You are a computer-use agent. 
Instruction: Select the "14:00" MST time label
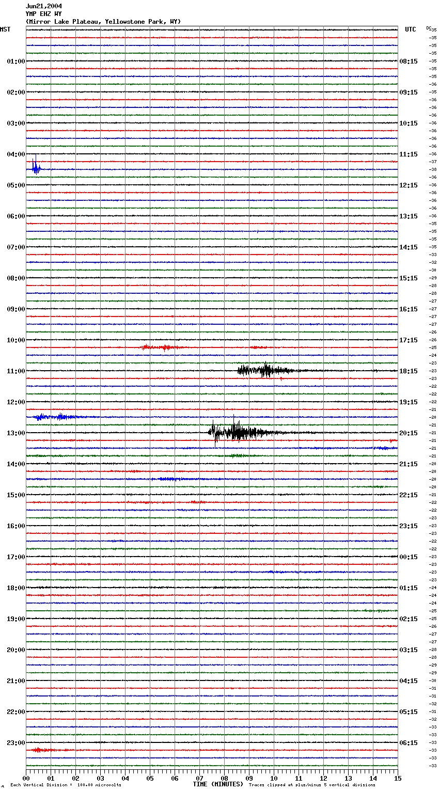(x=16, y=464)
